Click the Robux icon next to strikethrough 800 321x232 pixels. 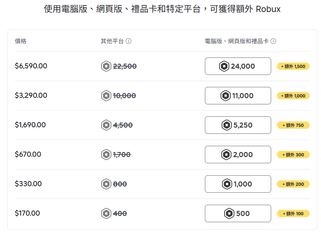pyautogui.click(x=106, y=184)
